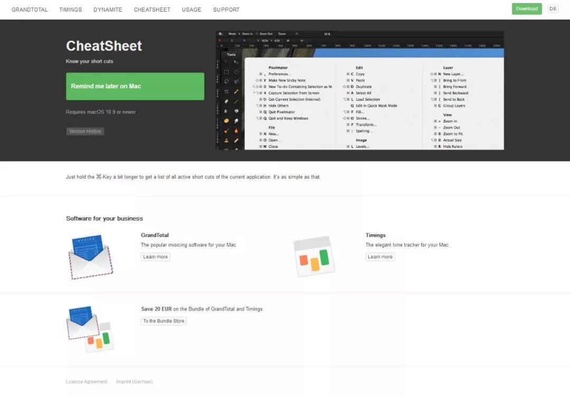Click the GrandTotal envelope invoice icon
This screenshot has height=396, width=570.
click(91, 256)
